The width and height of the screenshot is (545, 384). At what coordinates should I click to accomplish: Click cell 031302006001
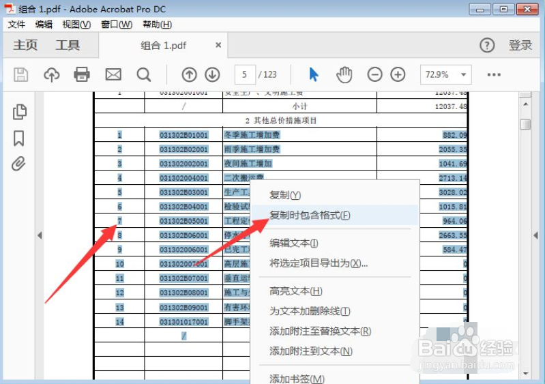click(x=183, y=250)
